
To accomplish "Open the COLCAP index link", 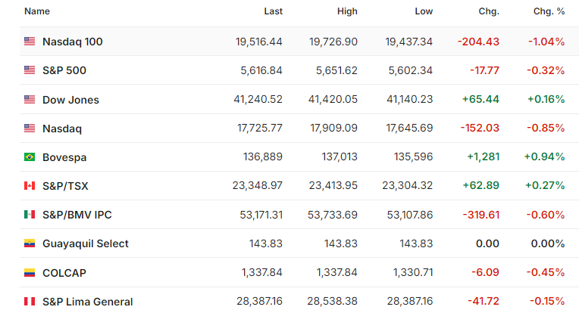I will pyautogui.click(x=64, y=273).
